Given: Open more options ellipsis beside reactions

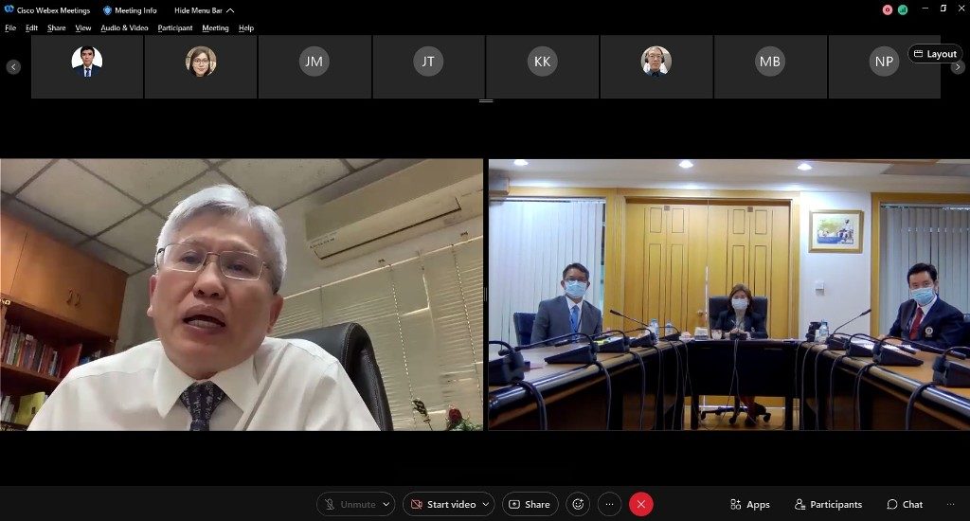Looking at the screenshot, I should click(x=609, y=505).
